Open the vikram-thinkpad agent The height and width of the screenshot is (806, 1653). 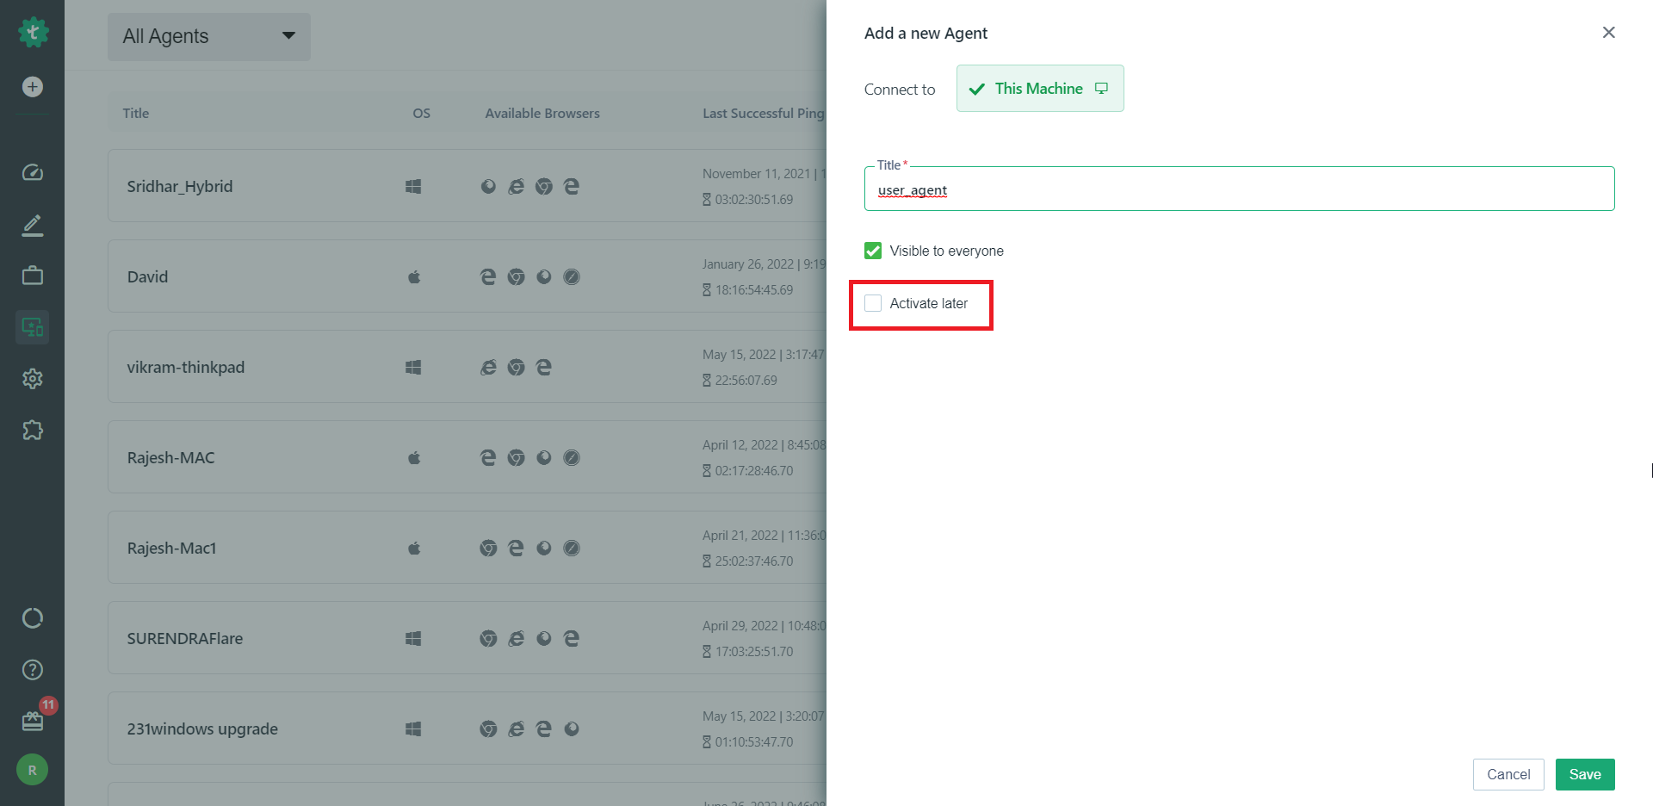pos(186,367)
